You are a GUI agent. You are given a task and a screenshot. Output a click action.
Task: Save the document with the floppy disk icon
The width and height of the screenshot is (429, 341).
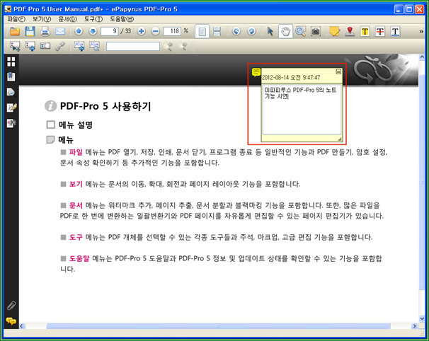(x=30, y=31)
